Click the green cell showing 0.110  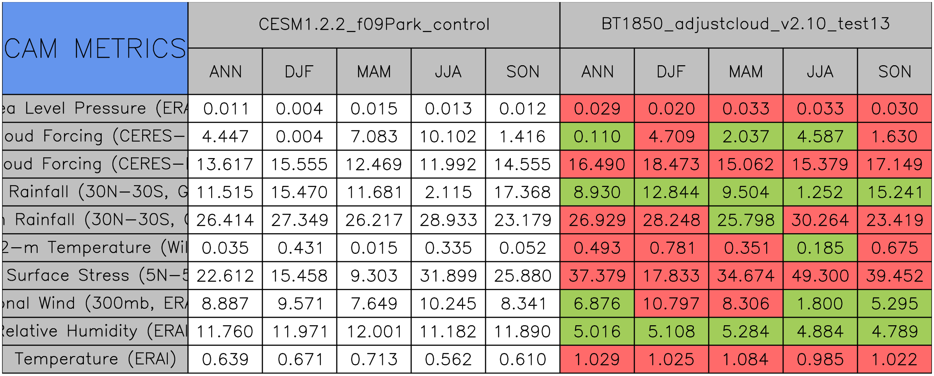pyautogui.click(x=597, y=136)
